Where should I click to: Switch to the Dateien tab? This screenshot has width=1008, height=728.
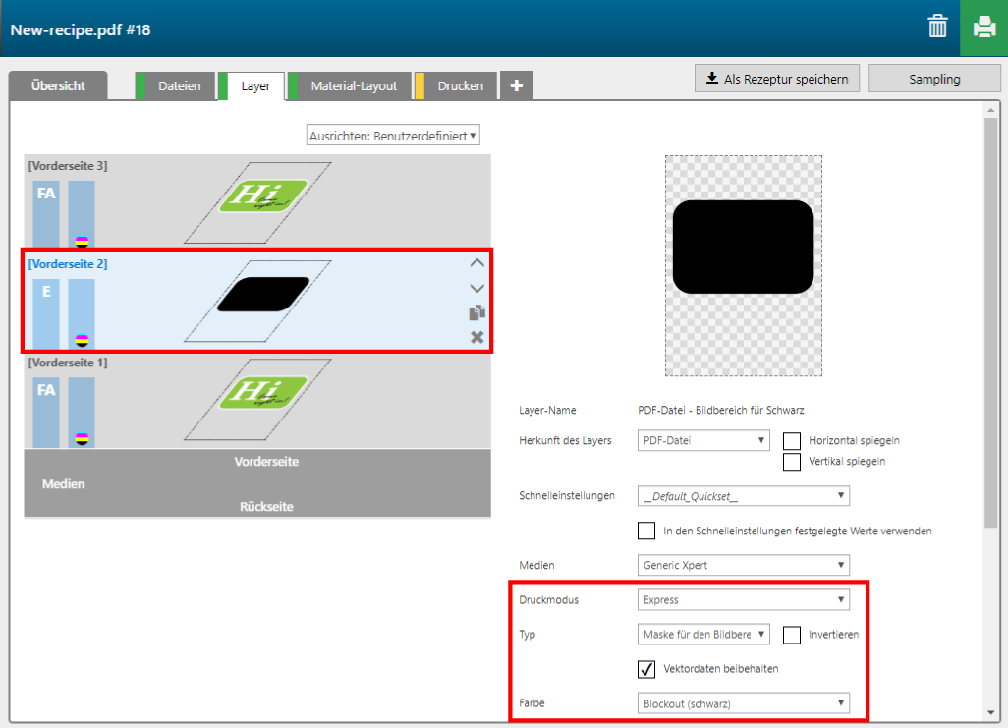(179, 86)
